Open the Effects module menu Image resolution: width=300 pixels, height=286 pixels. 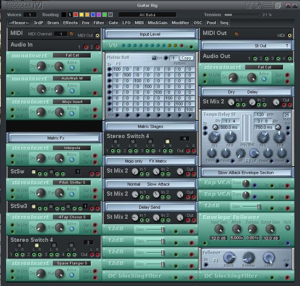click(x=70, y=23)
